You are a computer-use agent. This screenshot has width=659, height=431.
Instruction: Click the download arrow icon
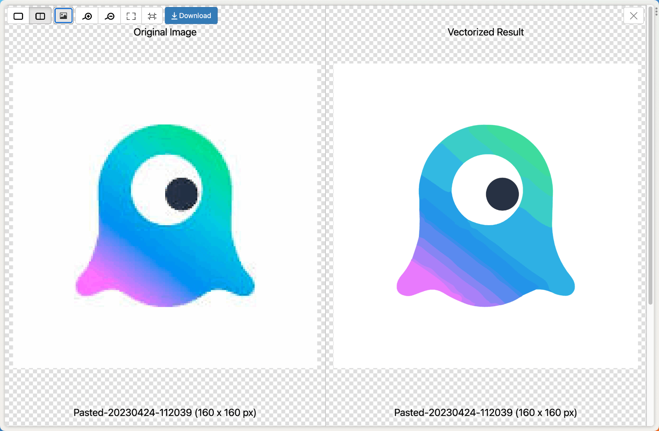[x=174, y=16]
